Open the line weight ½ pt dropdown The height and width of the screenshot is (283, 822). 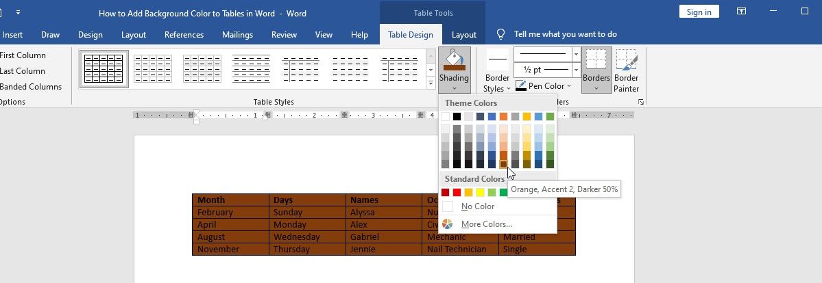coord(576,70)
